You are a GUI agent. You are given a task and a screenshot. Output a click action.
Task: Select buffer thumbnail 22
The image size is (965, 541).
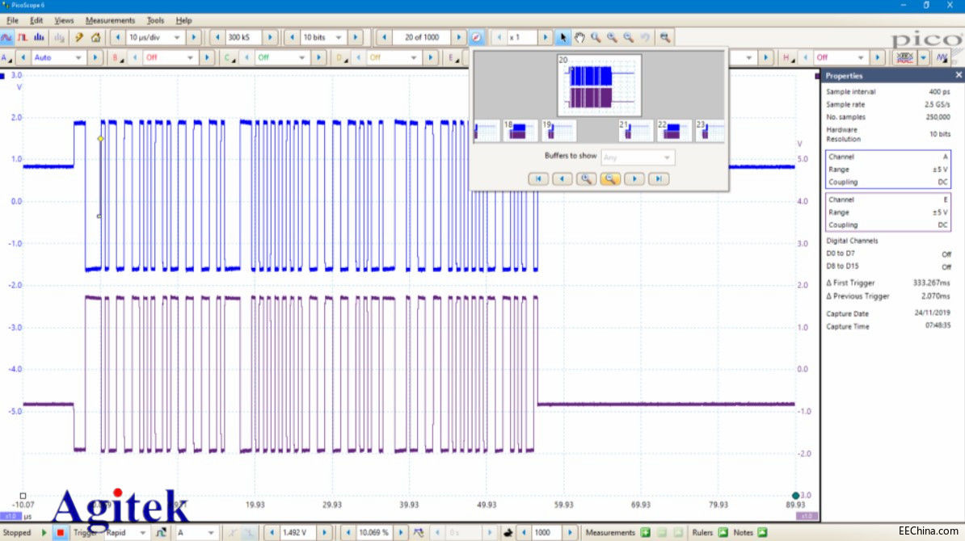[673, 131]
